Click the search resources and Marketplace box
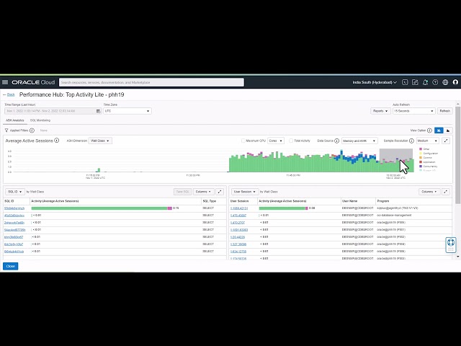This screenshot has height=346, width=461. tap(151, 82)
